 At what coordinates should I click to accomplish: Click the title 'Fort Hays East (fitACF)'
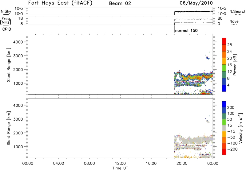60,3
